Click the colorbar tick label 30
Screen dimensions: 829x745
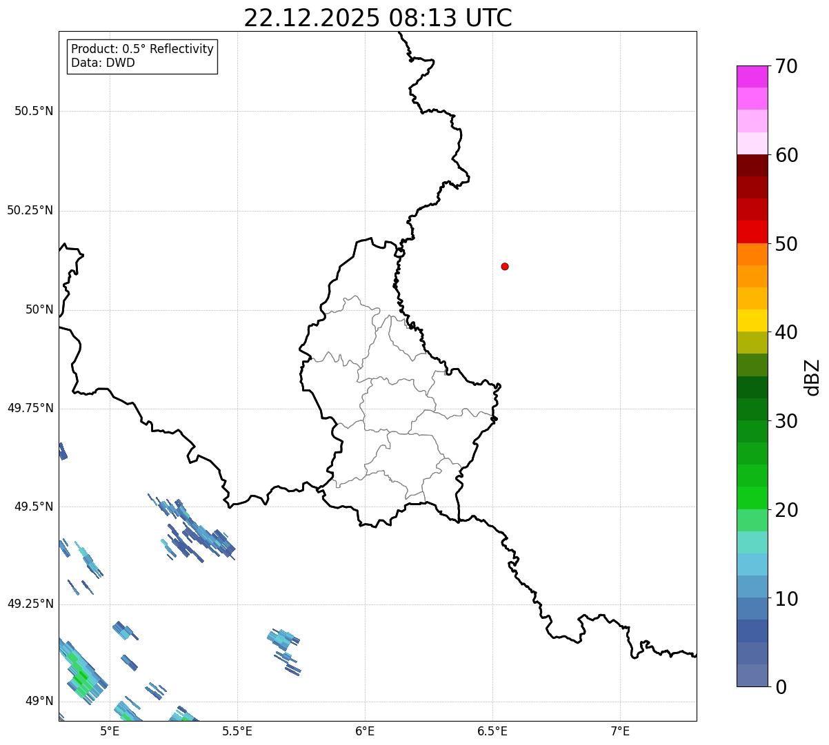786,421
